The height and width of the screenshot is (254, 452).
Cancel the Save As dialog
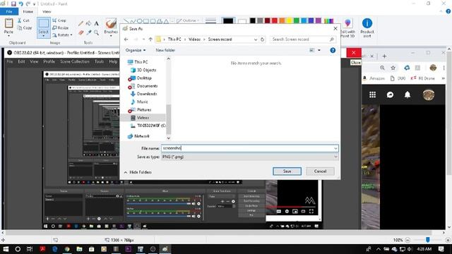(x=320, y=171)
